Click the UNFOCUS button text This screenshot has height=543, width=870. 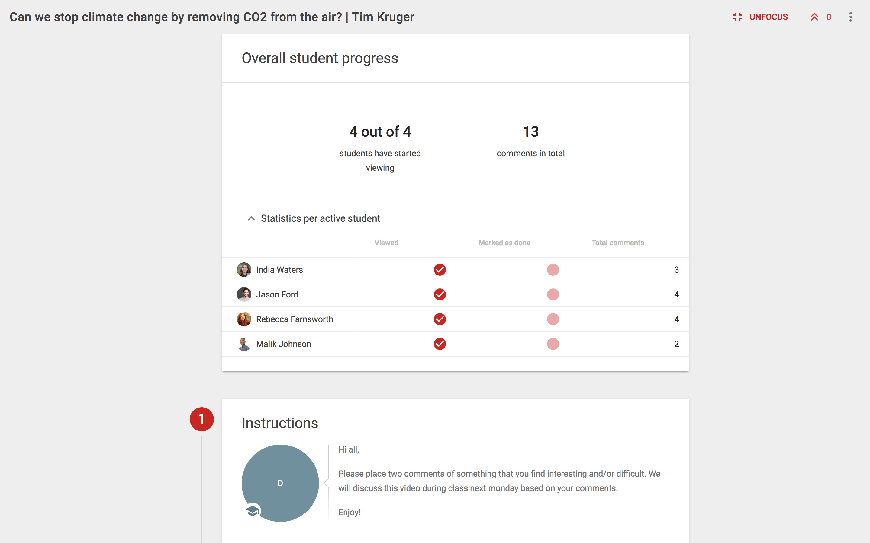pyautogui.click(x=768, y=17)
